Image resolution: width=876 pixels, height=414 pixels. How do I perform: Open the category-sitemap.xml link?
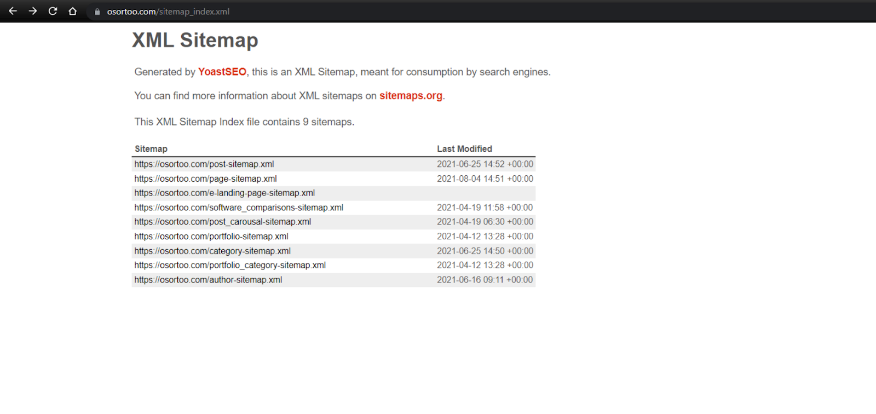212,251
